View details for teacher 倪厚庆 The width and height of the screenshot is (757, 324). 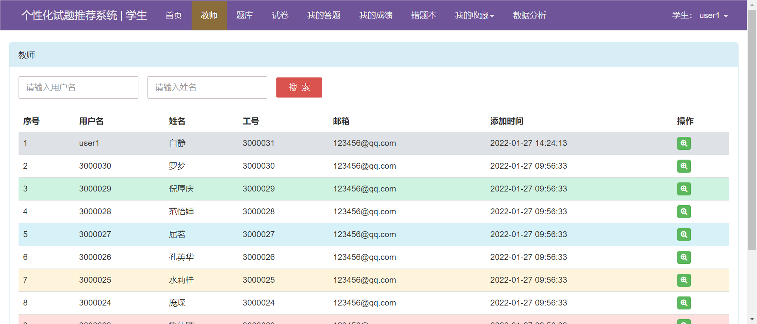coord(684,189)
